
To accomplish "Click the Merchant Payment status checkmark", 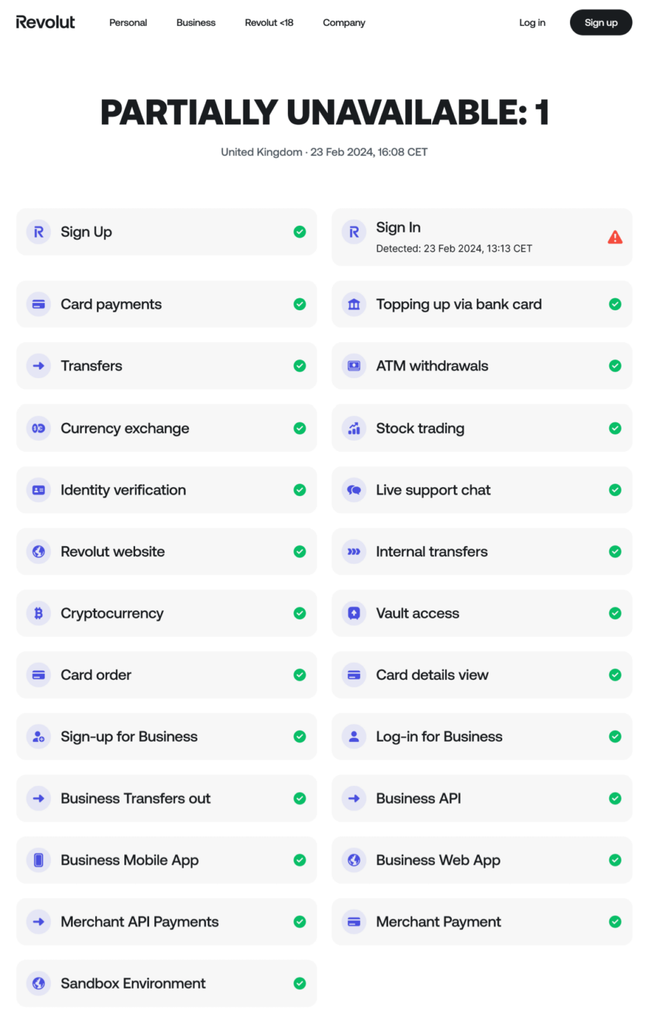I will pyautogui.click(x=615, y=922).
